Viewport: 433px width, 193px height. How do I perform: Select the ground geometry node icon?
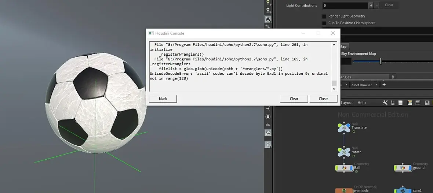point(403,167)
